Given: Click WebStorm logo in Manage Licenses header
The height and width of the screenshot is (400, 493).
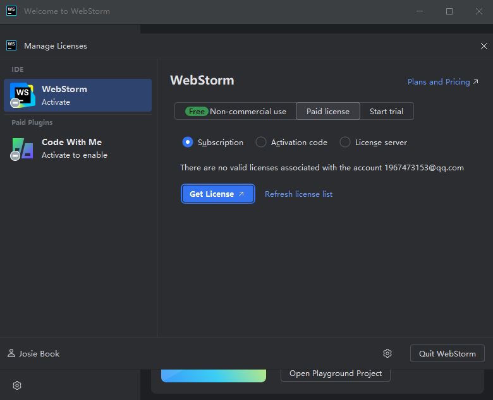Looking at the screenshot, I should [11, 46].
